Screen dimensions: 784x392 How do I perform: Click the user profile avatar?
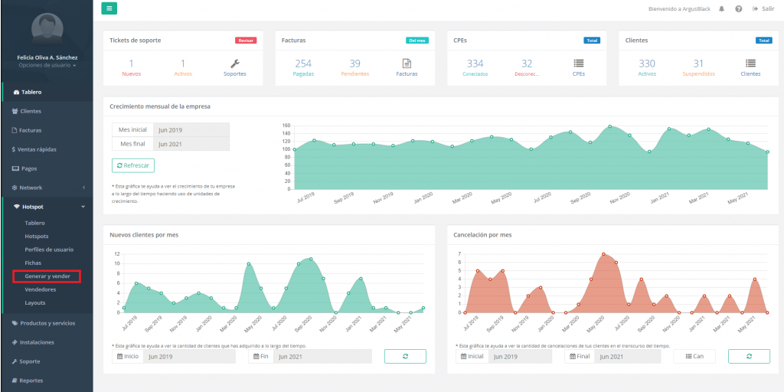coord(47,28)
